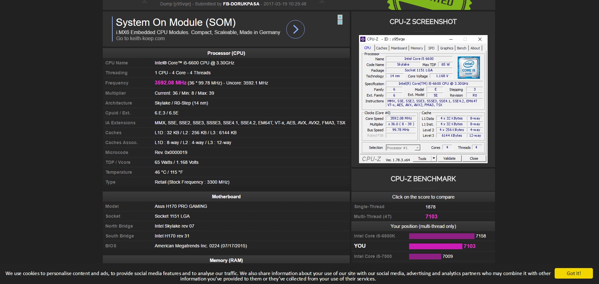Expand the Tools dropdown arrow
Screen dimensions: 599x284
(434, 158)
